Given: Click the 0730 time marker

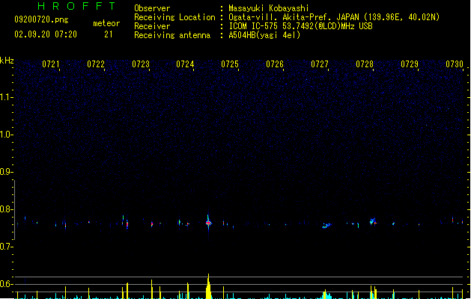Looking at the screenshot, I should 455,64.
